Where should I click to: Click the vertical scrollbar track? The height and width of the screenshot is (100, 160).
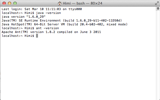click(158, 55)
